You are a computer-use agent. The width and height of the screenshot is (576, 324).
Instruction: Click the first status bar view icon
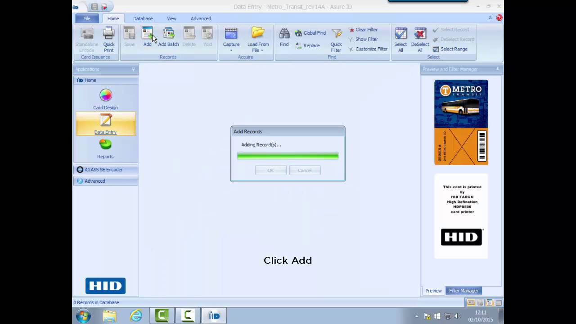tap(471, 303)
